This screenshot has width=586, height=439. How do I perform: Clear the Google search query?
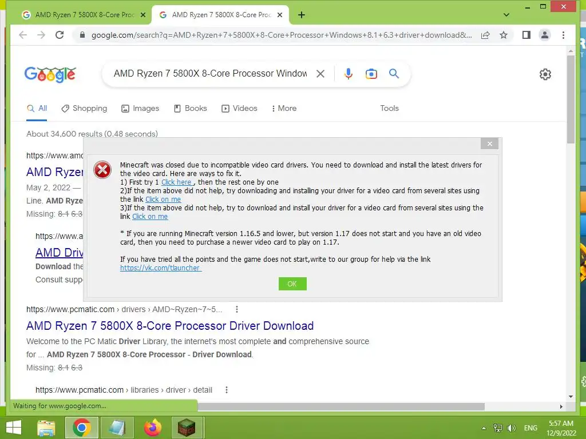click(320, 74)
